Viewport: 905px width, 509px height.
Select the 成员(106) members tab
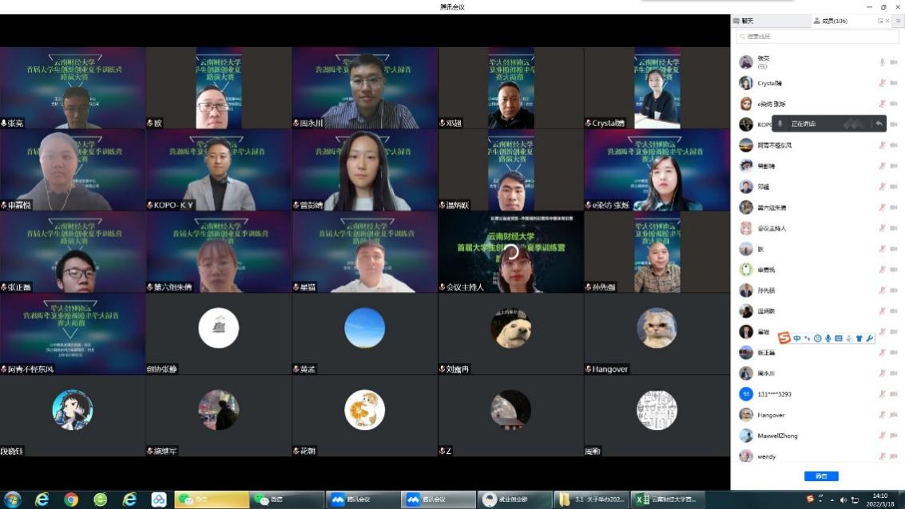(x=831, y=21)
